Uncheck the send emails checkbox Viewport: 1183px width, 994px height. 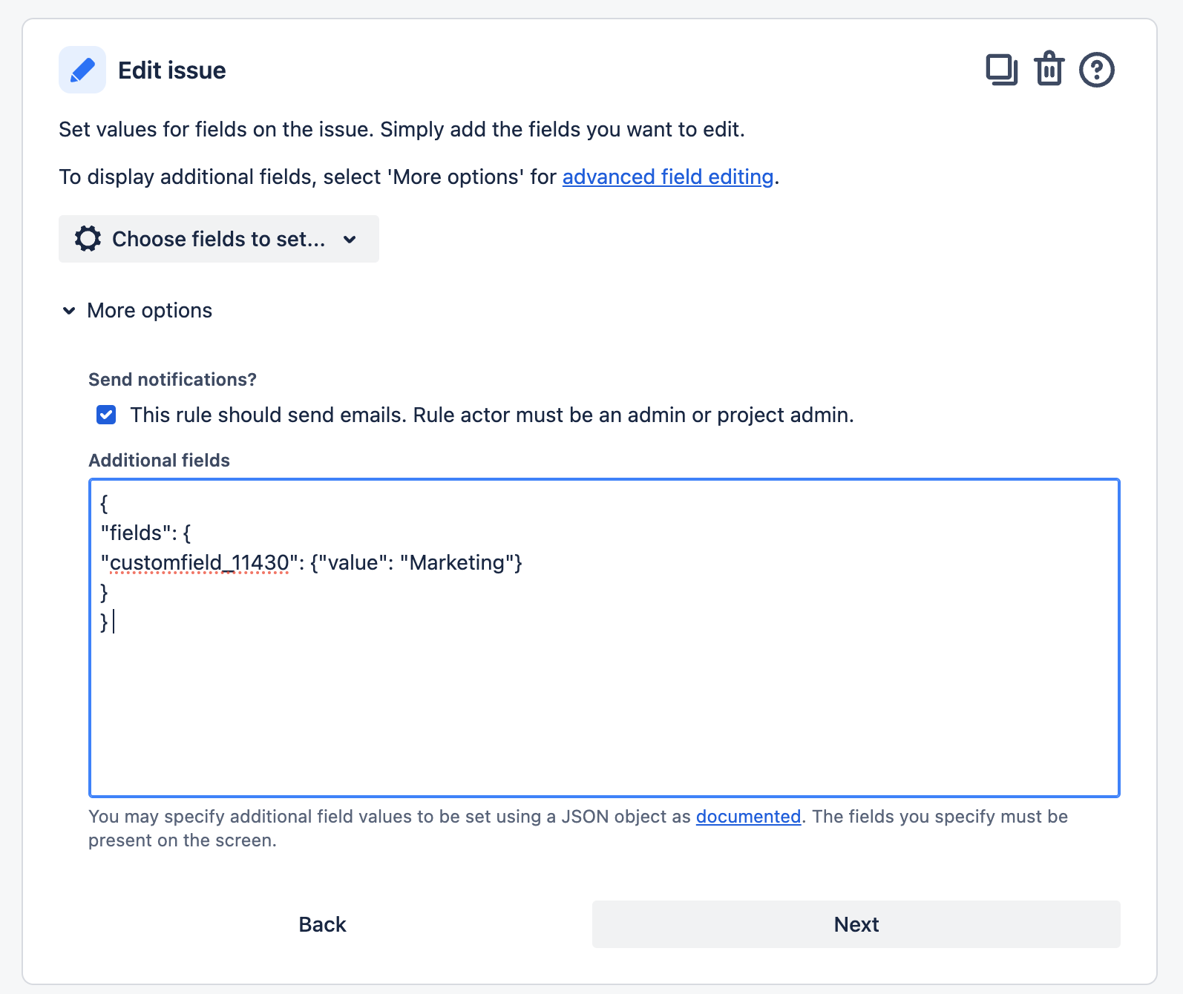[x=106, y=415]
